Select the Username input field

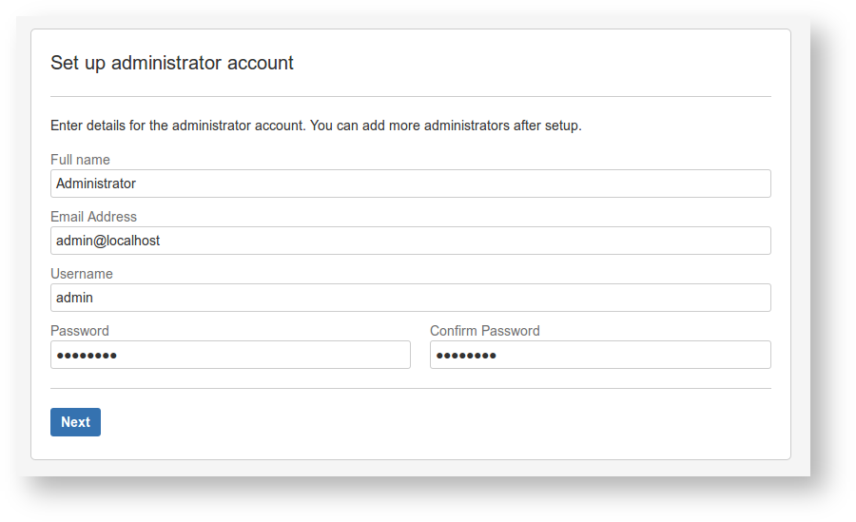(x=410, y=298)
